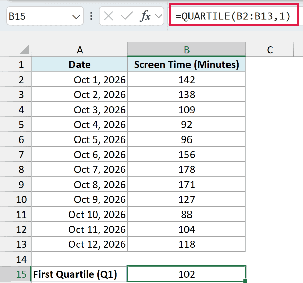Select the cell Oct 10, 2026
The height and width of the screenshot is (283, 303).
[80, 215]
